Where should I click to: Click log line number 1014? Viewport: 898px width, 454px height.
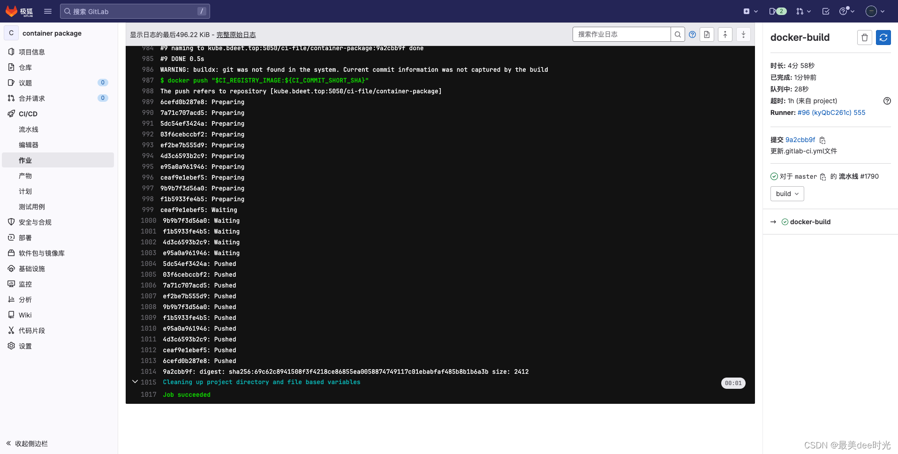(148, 371)
